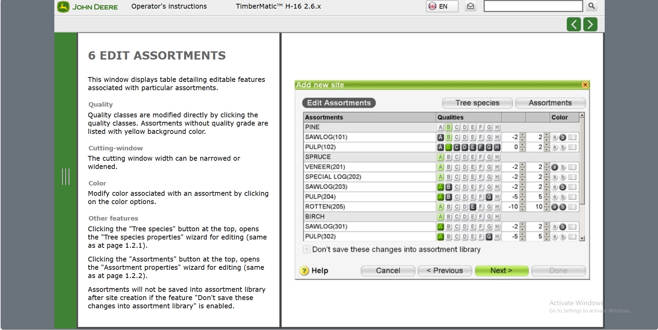Continue with the green Next button
The width and height of the screenshot is (658, 330).
click(x=501, y=271)
